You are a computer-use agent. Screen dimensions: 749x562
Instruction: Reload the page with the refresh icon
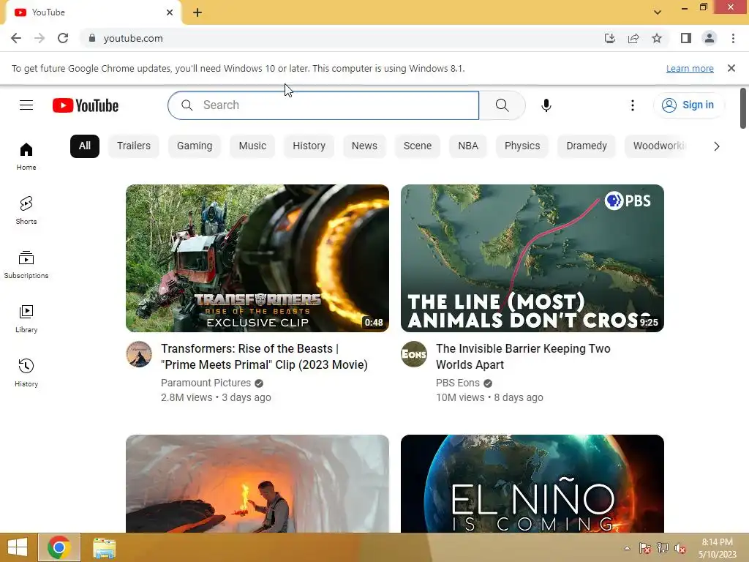63,38
